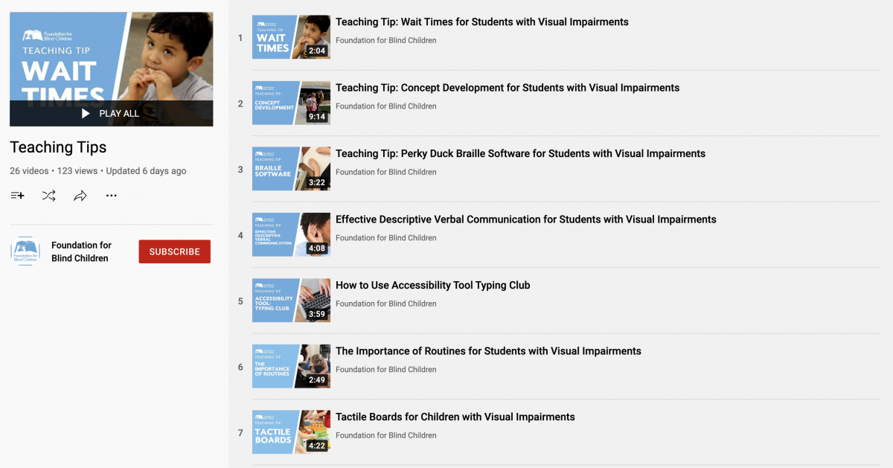The width and height of the screenshot is (893, 468).
Task: Click the channel name under the Concept Development video
Action: [x=386, y=106]
